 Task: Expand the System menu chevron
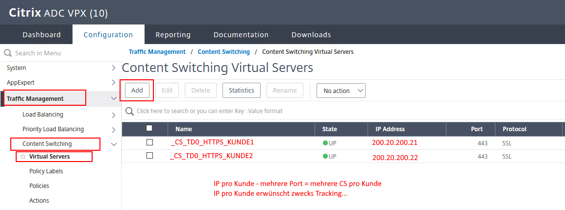coord(114,68)
